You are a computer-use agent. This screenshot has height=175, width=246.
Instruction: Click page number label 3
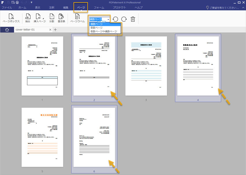tap(146, 100)
